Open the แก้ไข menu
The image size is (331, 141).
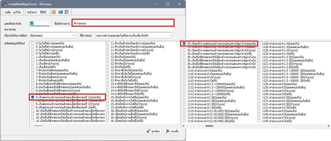(17, 12)
